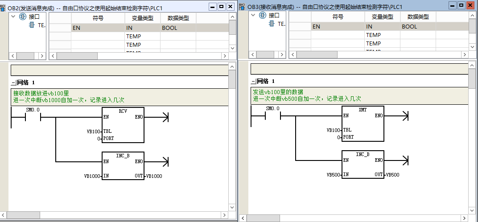The image size is (478, 222).
Task: Select the EN symbol cell in OB2 table
Action: 98,28
